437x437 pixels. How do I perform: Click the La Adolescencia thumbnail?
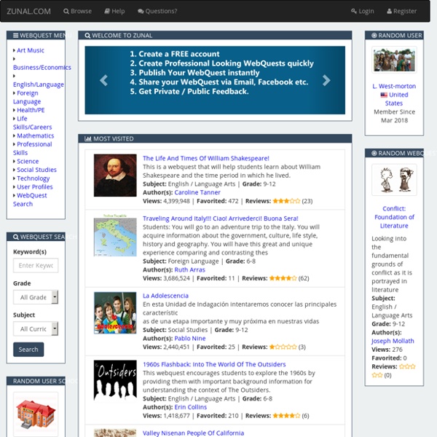tap(115, 312)
